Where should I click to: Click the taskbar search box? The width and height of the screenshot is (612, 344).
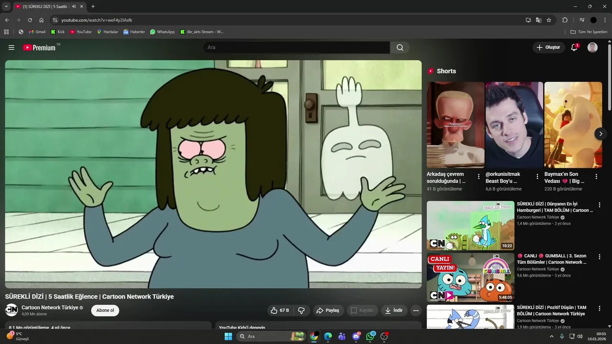tap(271, 336)
